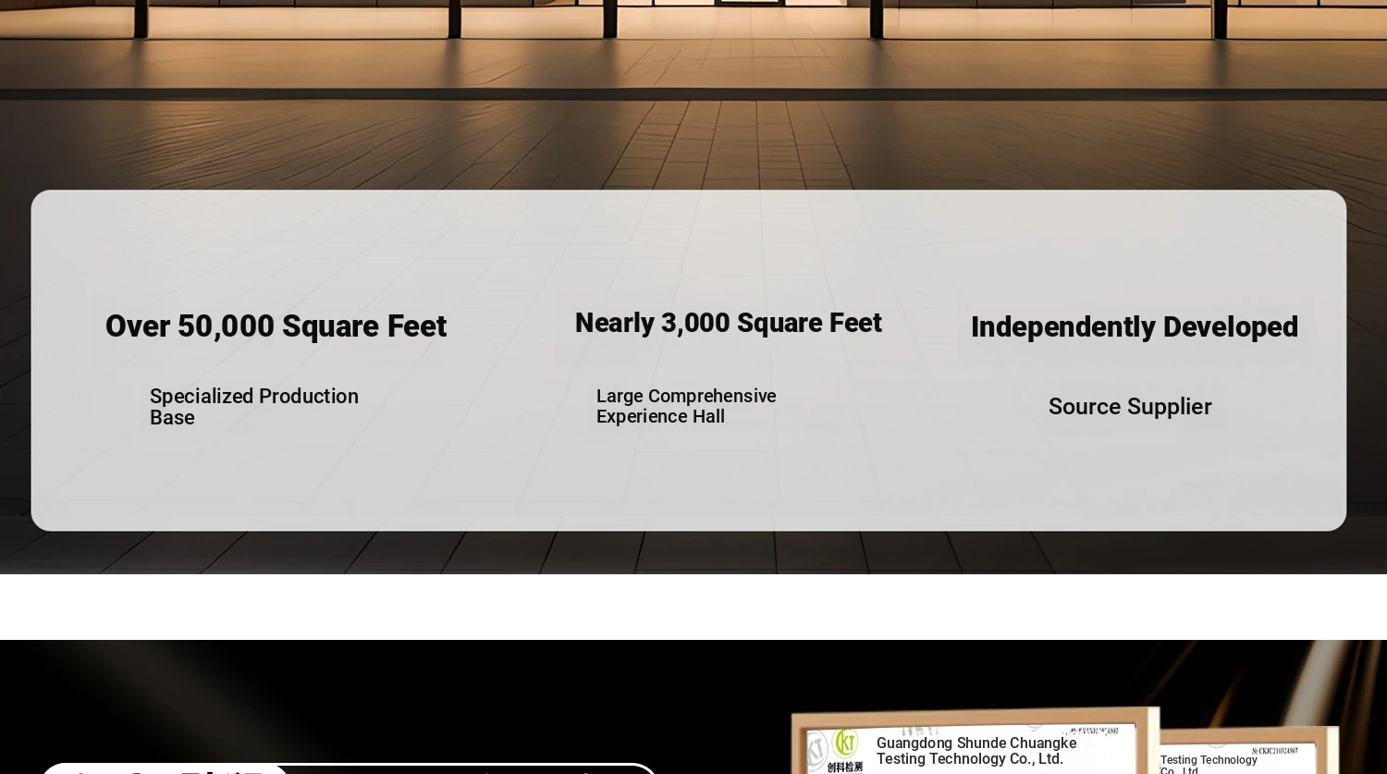Click the Nearly 3,000 Square Feet heading

(x=728, y=323)
